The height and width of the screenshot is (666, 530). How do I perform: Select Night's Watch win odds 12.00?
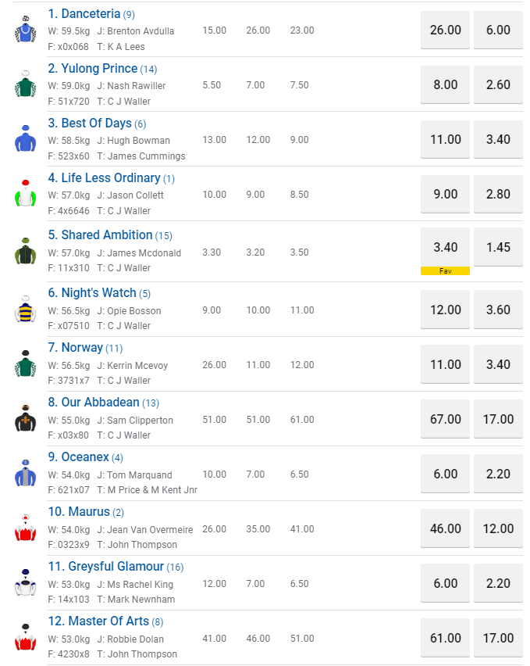[x=445, y=310]
